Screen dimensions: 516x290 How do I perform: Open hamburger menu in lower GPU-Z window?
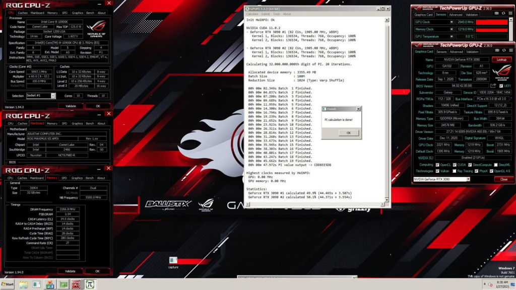pyautogui.click(x=511, y=50)
